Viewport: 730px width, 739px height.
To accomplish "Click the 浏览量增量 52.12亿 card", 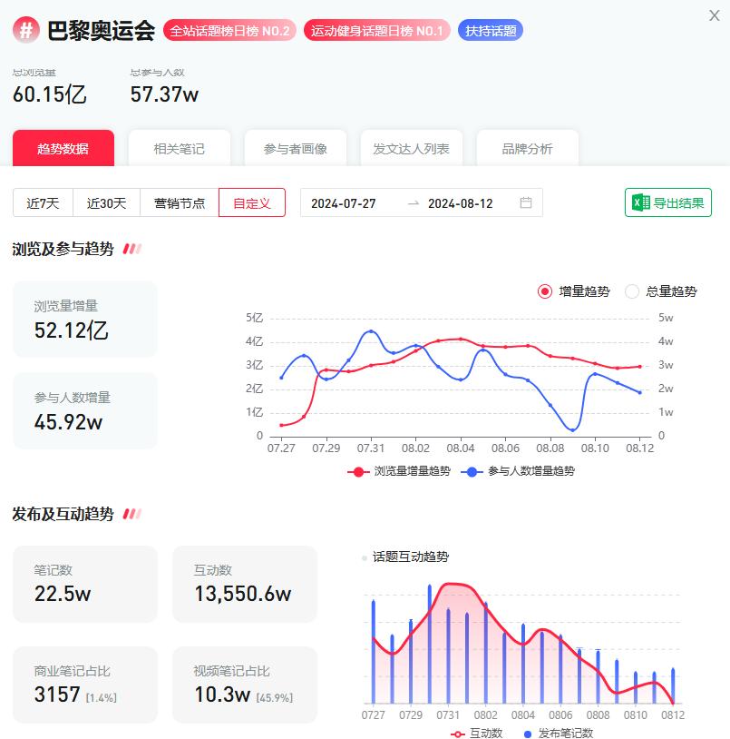I will (85, 319).
